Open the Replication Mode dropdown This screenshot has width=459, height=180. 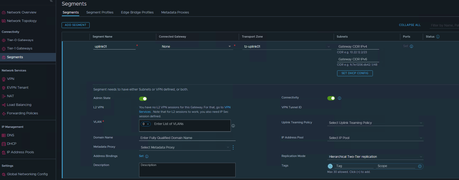point(375,157)
